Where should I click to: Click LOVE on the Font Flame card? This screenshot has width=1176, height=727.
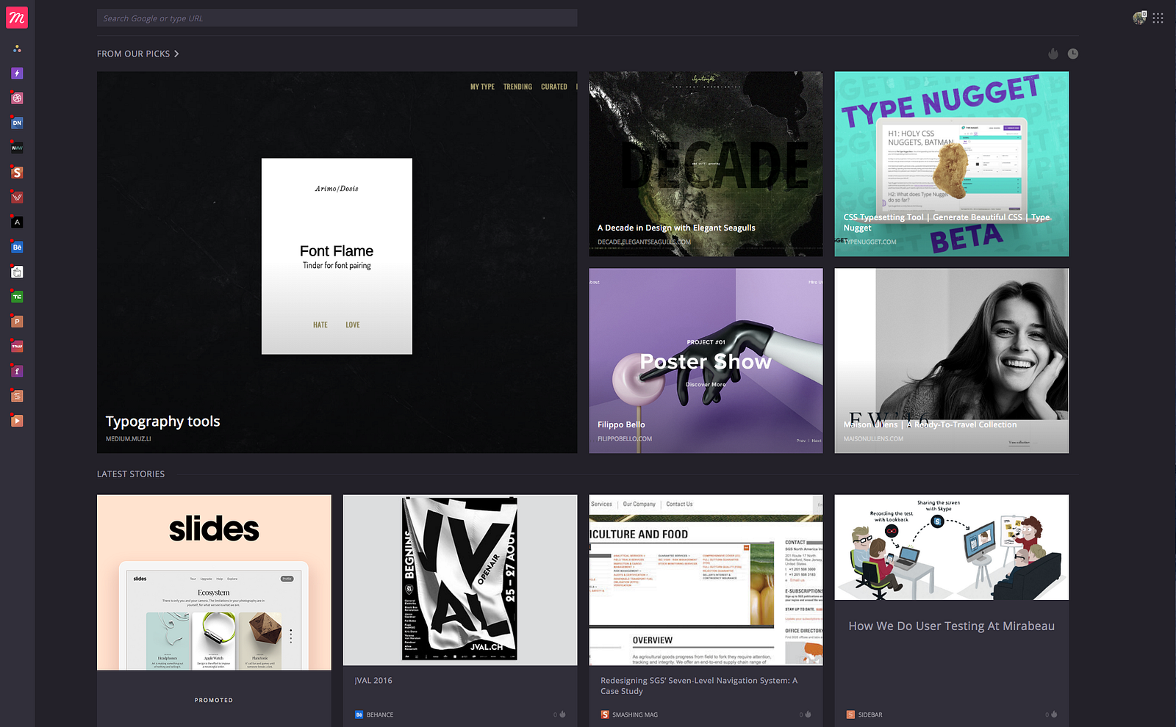click(353, 325)
